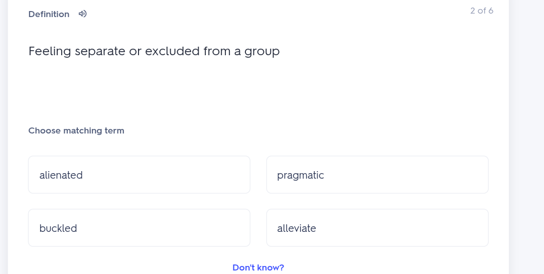Answer with the top-left term alienated

pyautogui.click(x=139, y=175)
